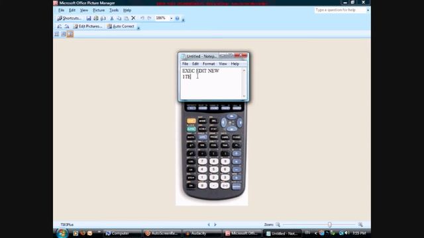Click the T183Plus file name in status bar
This screenshot has width=424, height=238.
(67, 225)
